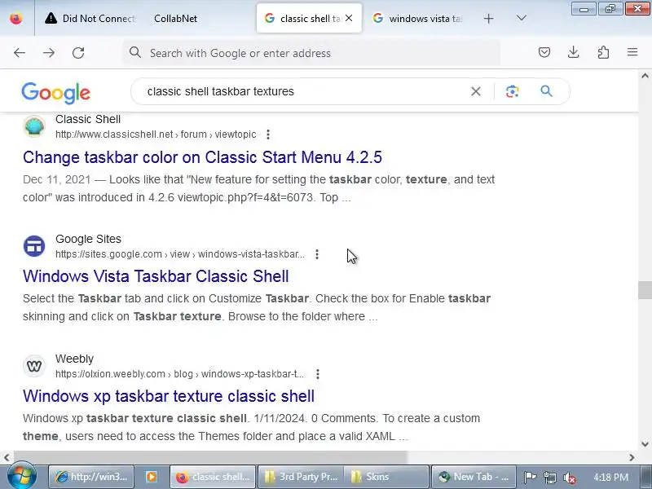Image resolution: width=652 pixels, height=489 pixels.
Task: Focus the address bar search field
Action: pos(311,53)
